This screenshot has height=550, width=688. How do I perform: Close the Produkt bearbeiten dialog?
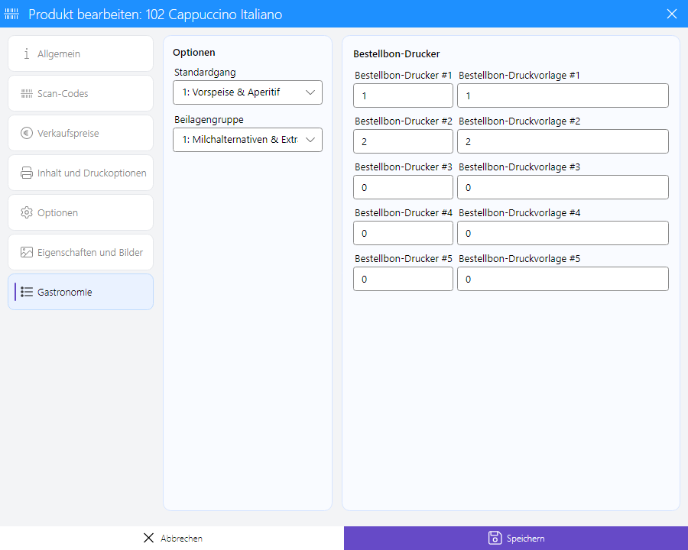point(672,14)
